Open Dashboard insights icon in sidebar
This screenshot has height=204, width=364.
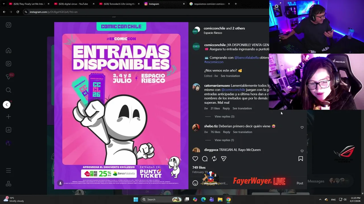(x=9, y=130)
